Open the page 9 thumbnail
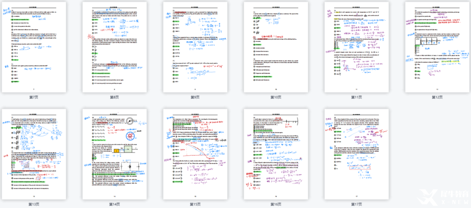Image resolution: width=471 pixels, height=208 pixels. 195,47
